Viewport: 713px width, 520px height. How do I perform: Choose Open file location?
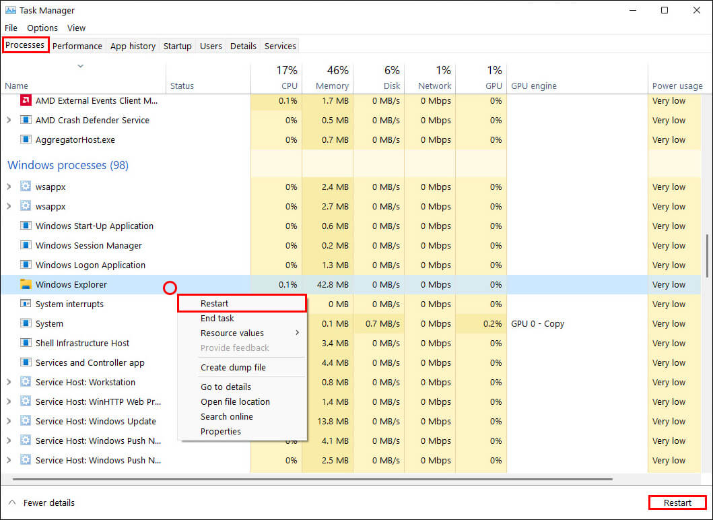(242, 401)
